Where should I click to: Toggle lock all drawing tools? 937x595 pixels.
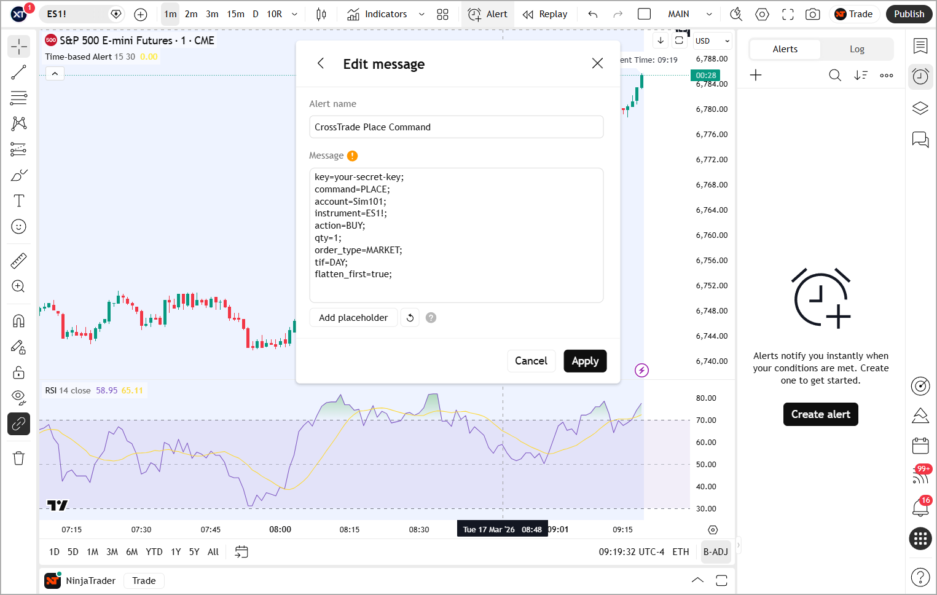click(x=19, y=372)
